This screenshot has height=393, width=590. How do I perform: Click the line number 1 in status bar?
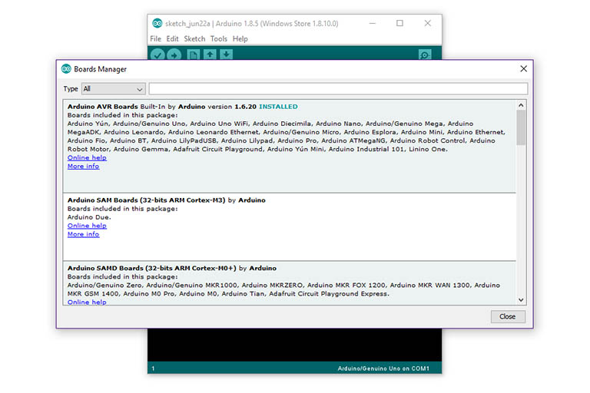click(x=153, y=368)
